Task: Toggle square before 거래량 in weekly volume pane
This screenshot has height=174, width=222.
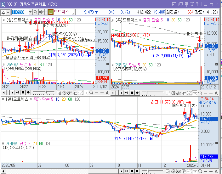Action: click(x=113, y=65)
